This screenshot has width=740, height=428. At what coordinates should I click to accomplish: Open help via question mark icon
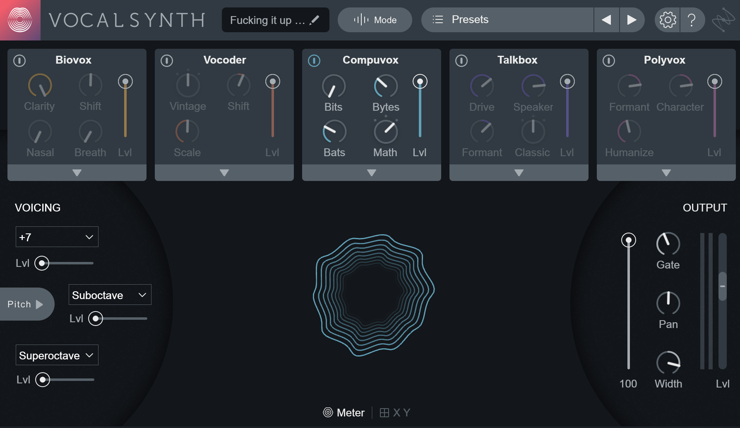[x=692, y=20]
